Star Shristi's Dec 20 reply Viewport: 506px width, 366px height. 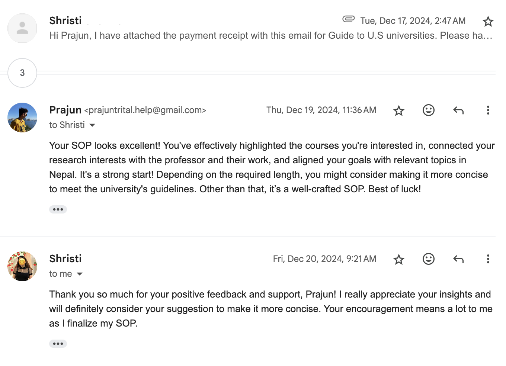tap(399, 259)
